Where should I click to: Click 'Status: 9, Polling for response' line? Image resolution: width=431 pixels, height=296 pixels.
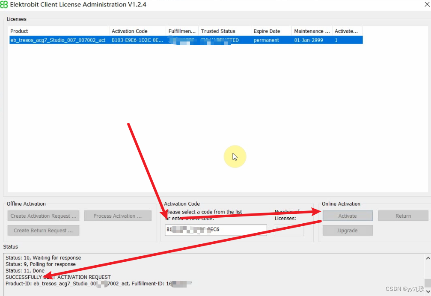point(40,264)
